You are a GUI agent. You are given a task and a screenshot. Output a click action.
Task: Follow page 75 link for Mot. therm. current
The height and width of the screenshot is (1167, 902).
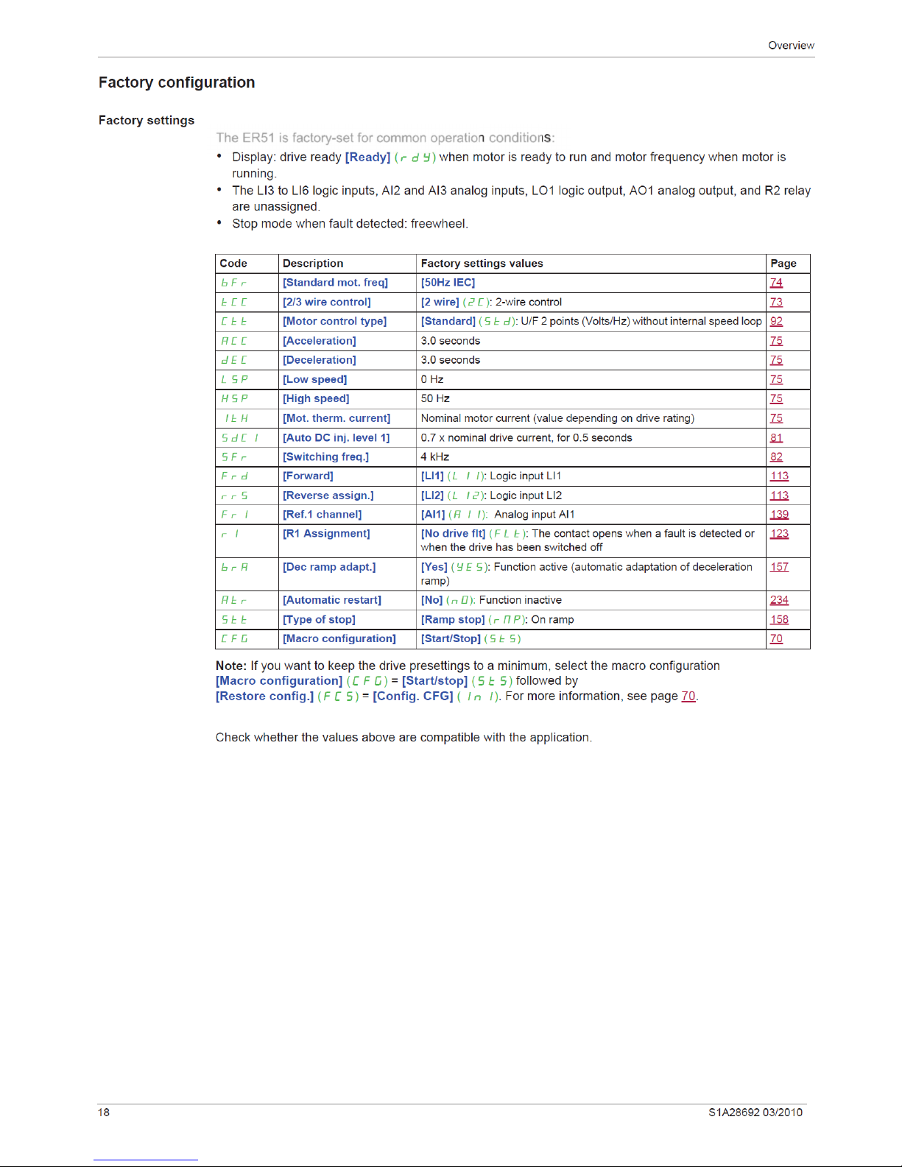[x=776, y=418]
